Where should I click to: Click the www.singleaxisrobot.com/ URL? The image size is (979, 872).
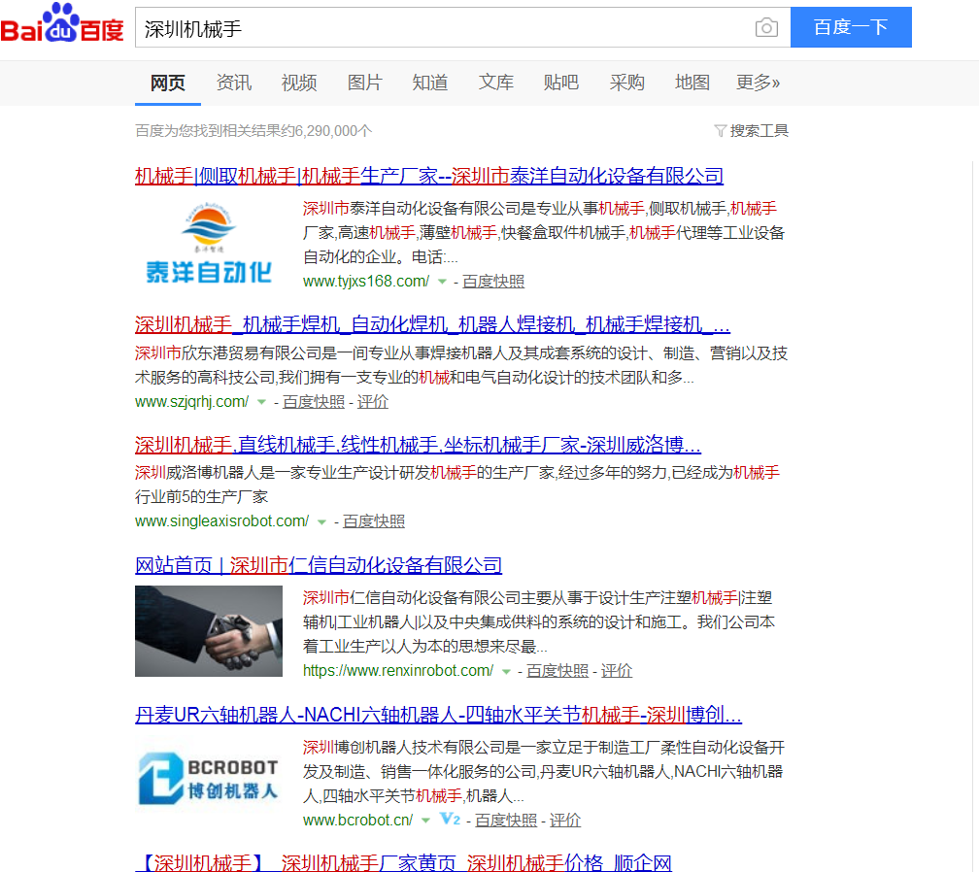tap(221, 521)
